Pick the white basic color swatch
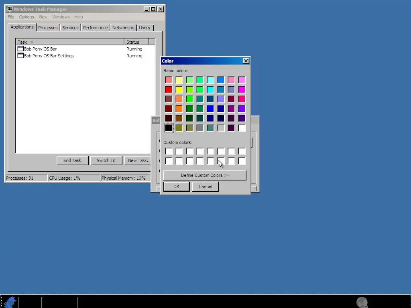 tap(242, 128)
